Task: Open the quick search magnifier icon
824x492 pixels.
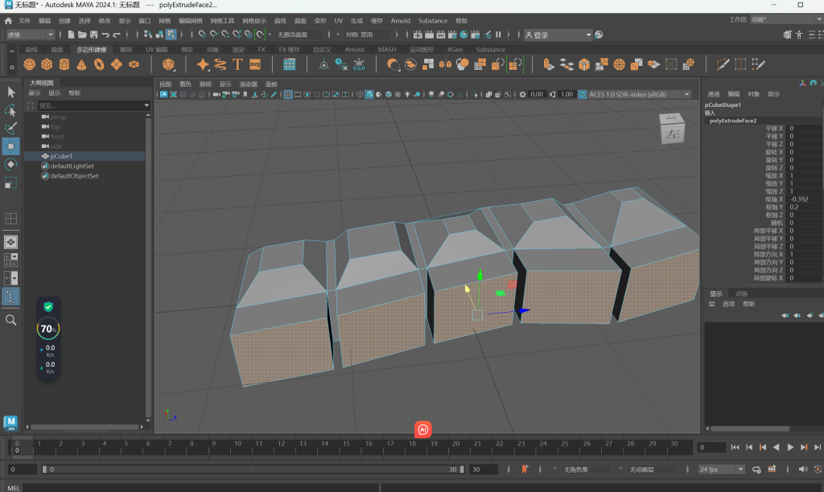Action: 10,320
